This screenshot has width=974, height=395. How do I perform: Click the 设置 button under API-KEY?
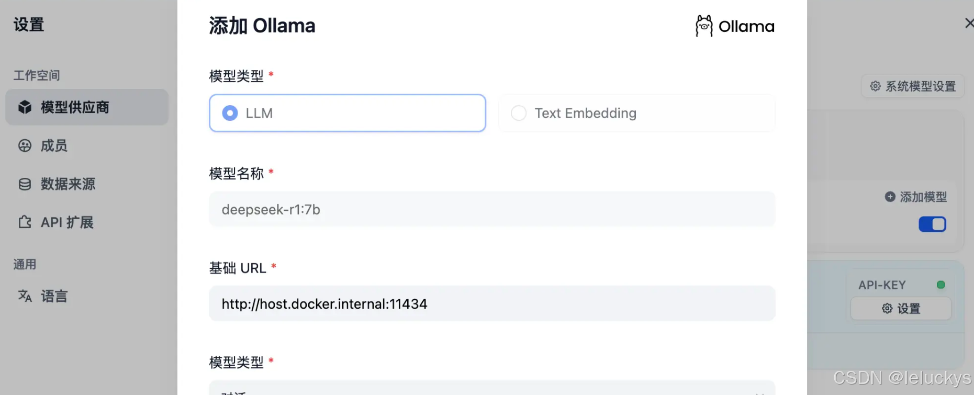(901, 309)
